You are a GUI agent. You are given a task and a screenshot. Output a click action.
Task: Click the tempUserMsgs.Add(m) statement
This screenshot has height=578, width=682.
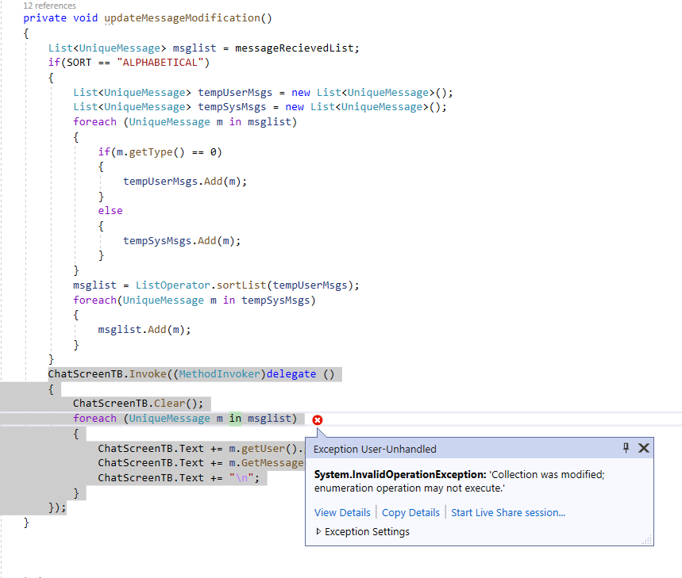pyautogui.click(x=185, y=181)
